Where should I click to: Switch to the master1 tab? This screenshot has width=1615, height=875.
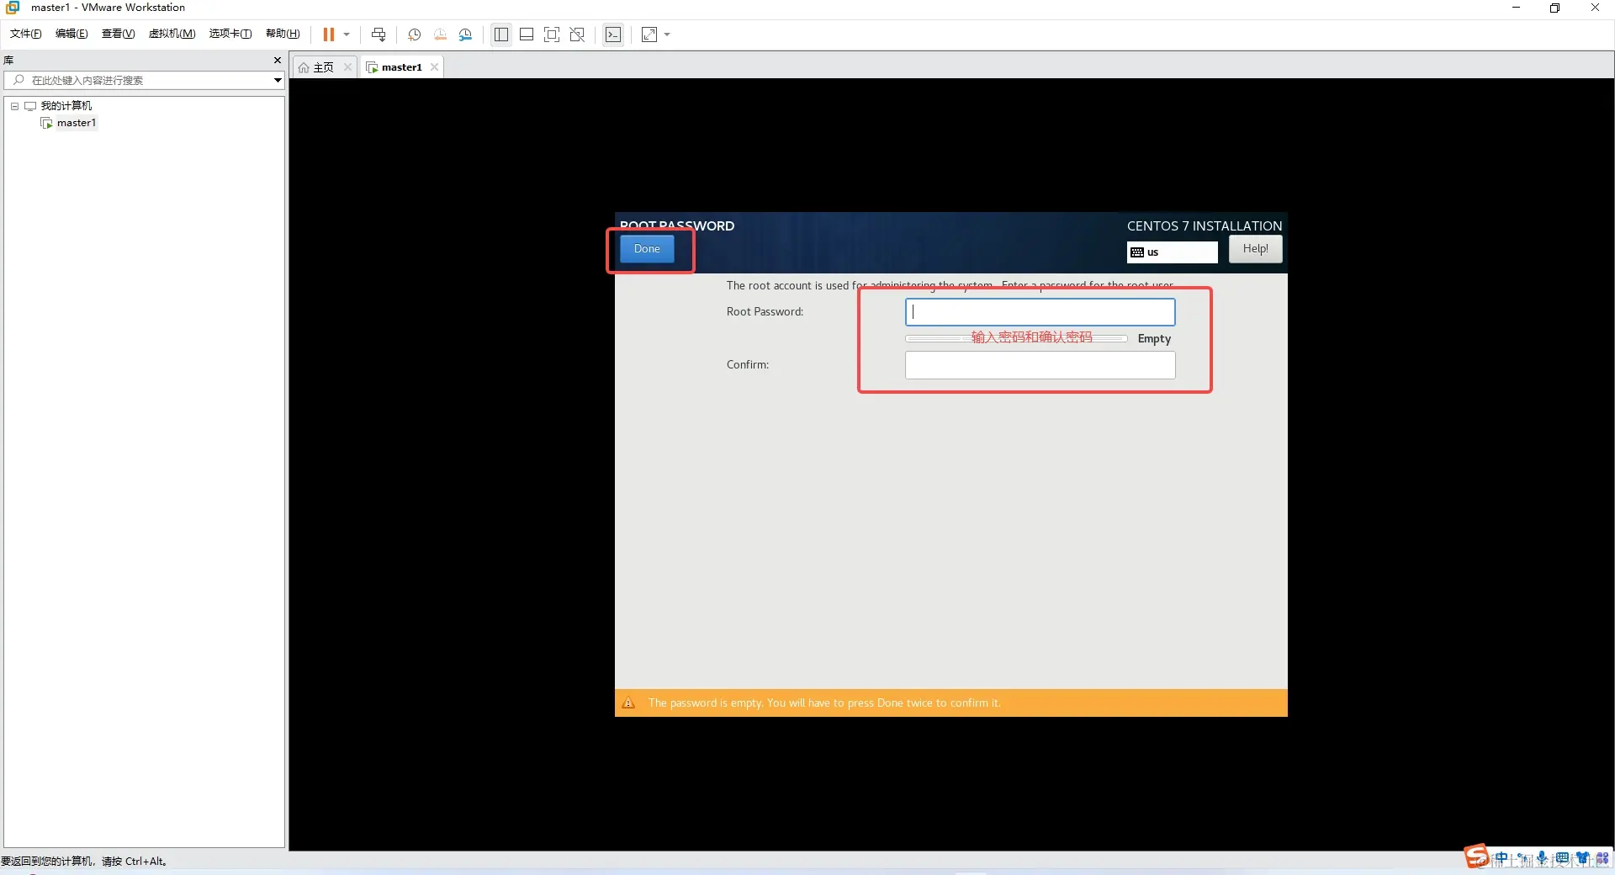point(401,67)
